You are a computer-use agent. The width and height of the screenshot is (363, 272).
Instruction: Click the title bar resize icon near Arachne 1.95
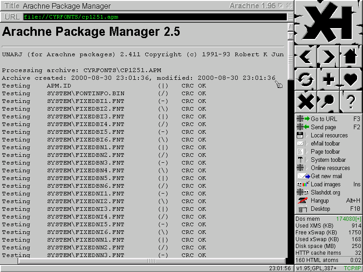[280, 6]
